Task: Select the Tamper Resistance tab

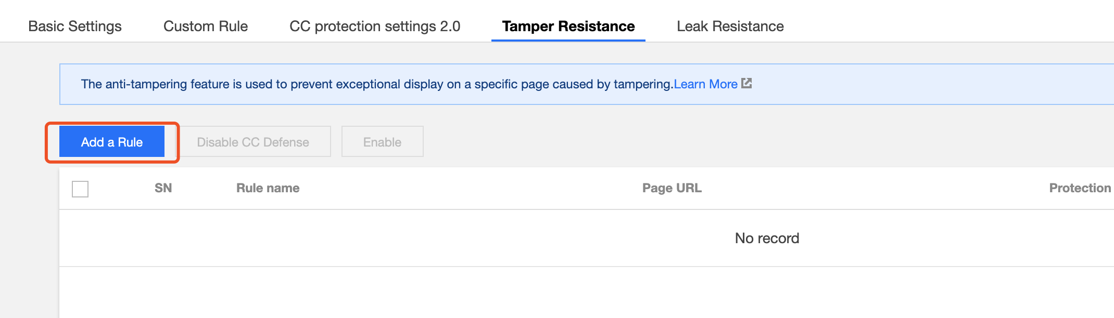Action: (568, 27)
